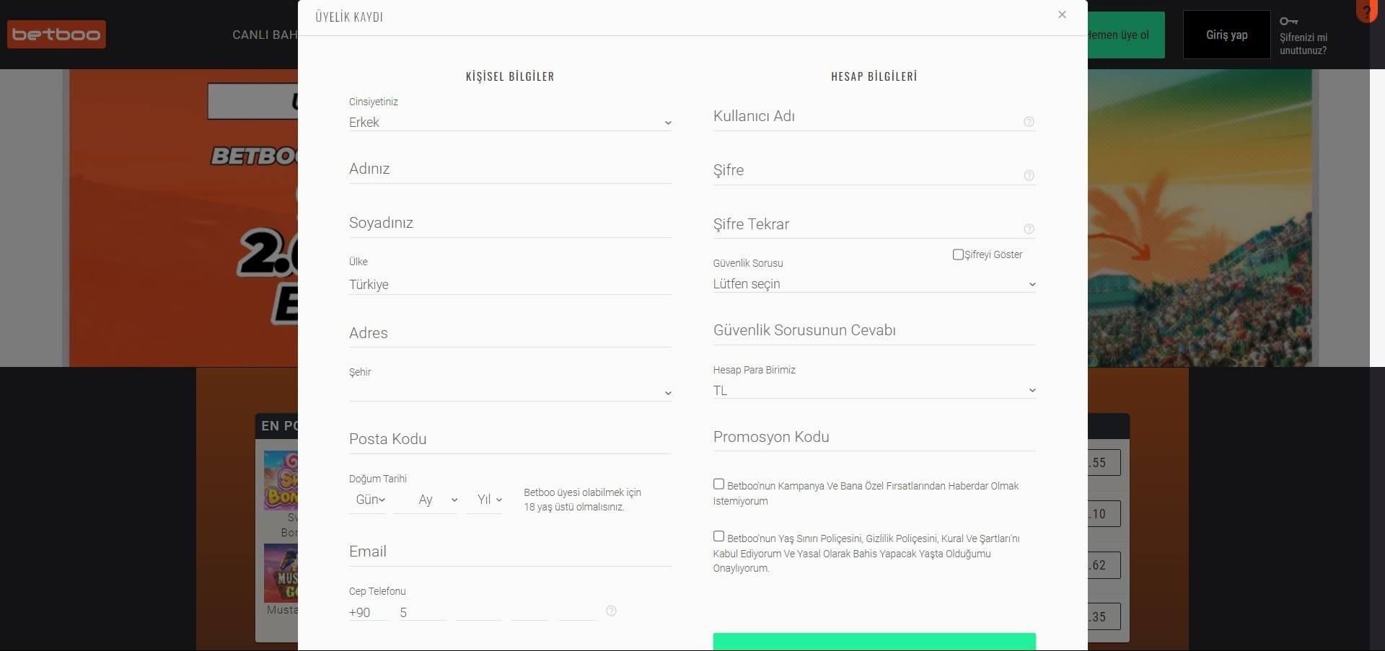Open the CANLI BAHİS menu item

pos(265,35)
